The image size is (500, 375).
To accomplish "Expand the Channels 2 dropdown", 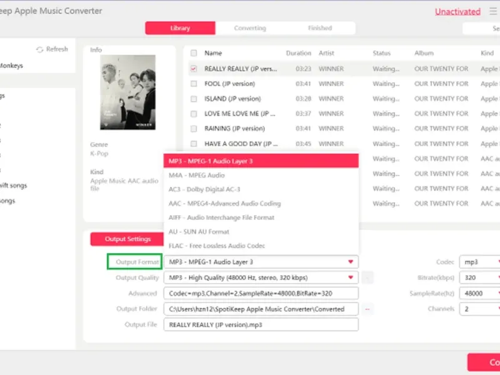I will point(479,309).
